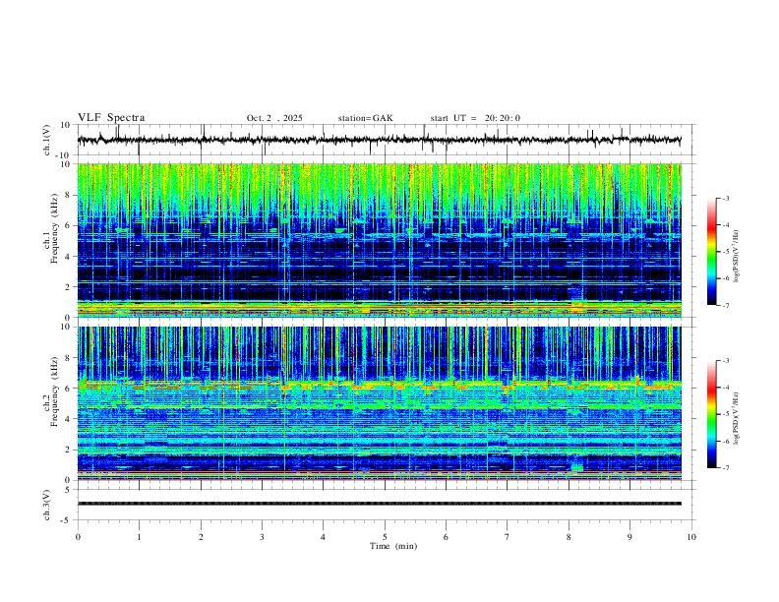Click the 'ch.1(V)' waveform axis label
779x602 pixels.
coord(47,140)
